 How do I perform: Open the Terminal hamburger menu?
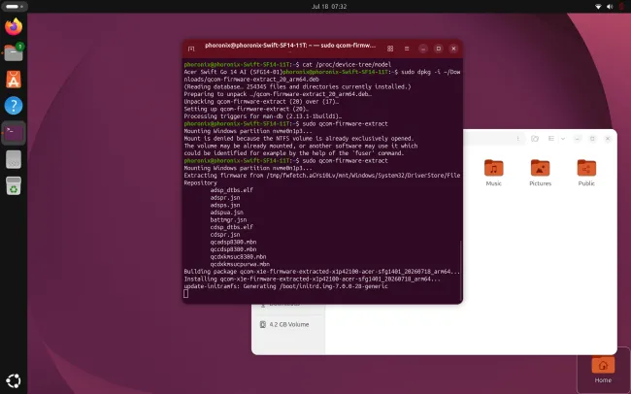[x=407, y=49]
